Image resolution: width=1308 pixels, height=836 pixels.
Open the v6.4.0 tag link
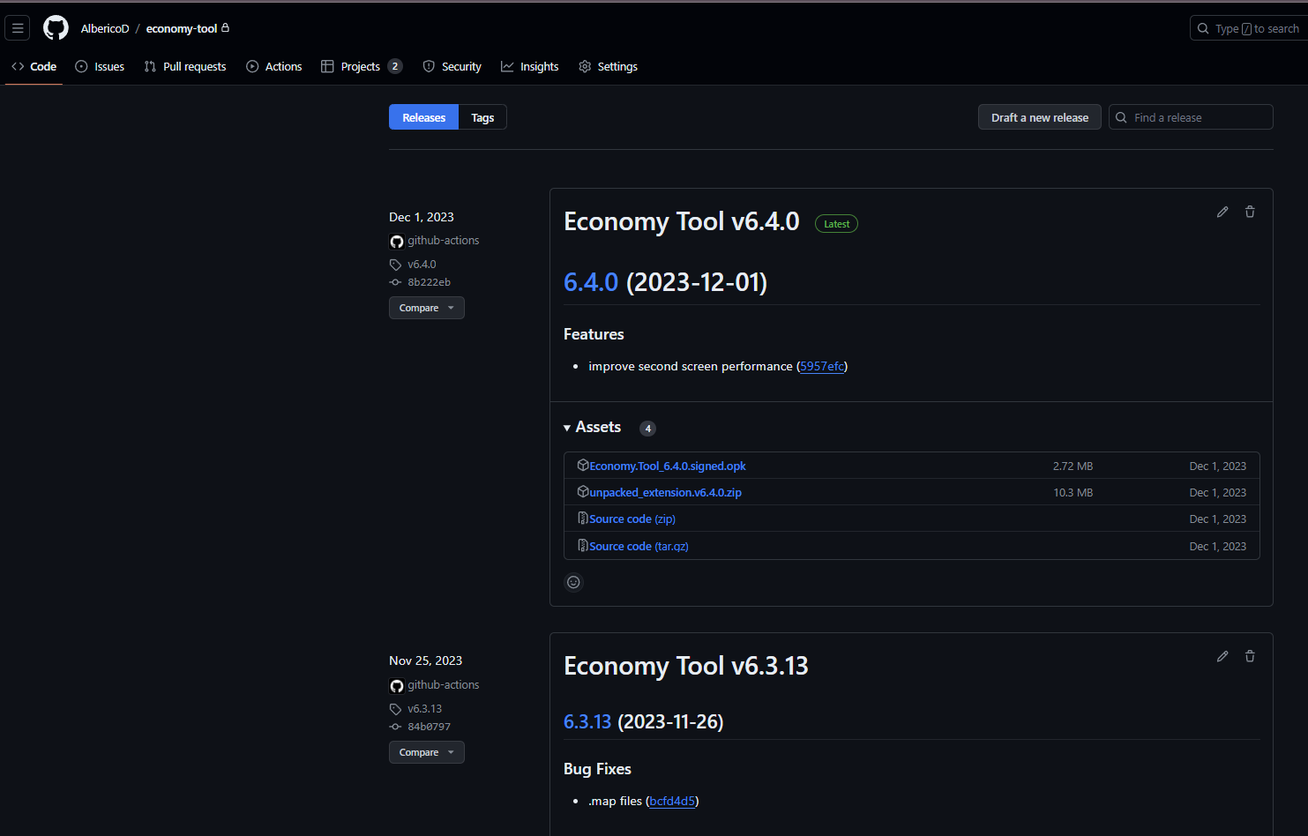tap(422, 264)
